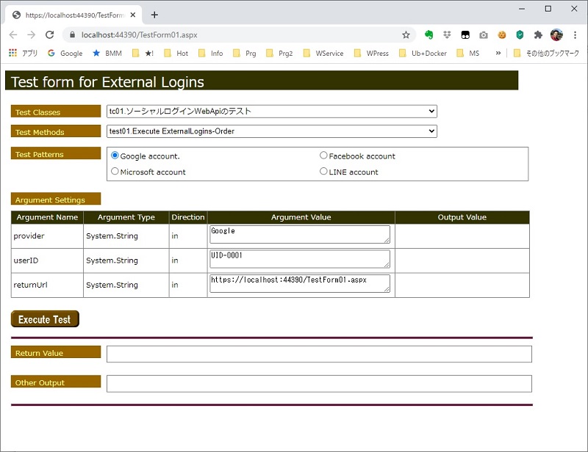Click the Dropbox extension icon
This screenshot has height=452, width=588.
tap(447, 34)
